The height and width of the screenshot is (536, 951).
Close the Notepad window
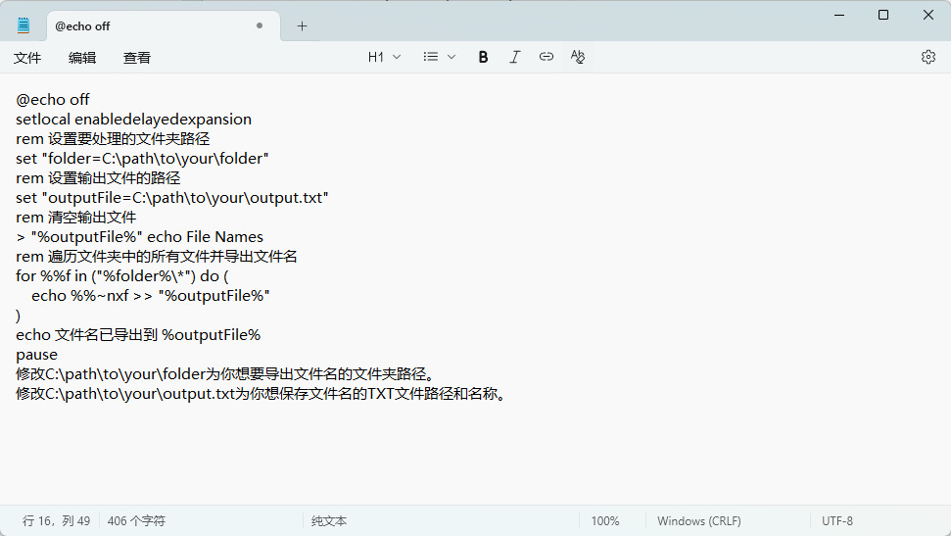927,15
